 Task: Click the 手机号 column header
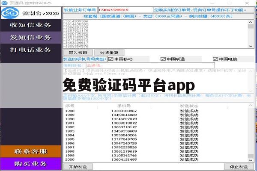[x=124, y=106]
